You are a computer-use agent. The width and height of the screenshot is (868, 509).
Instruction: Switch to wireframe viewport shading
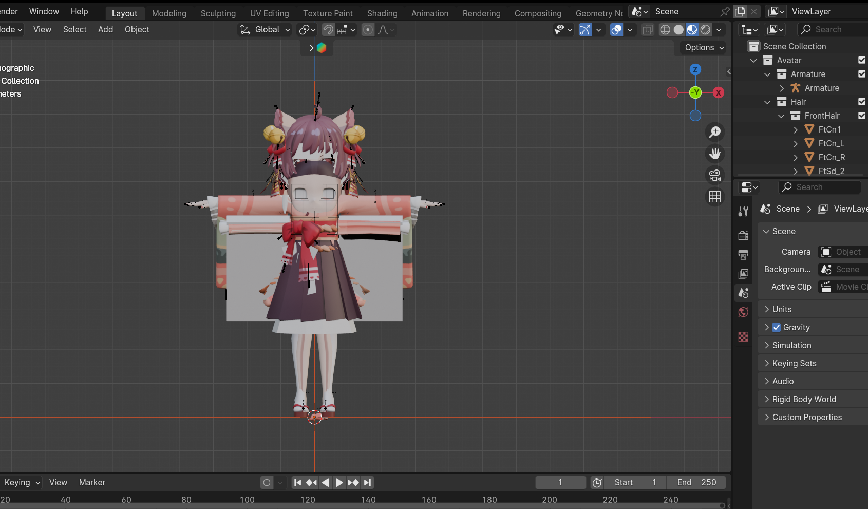[665, 30]
